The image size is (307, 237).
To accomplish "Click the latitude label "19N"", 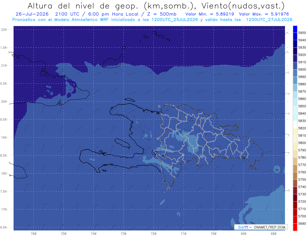I will (4, 138).
